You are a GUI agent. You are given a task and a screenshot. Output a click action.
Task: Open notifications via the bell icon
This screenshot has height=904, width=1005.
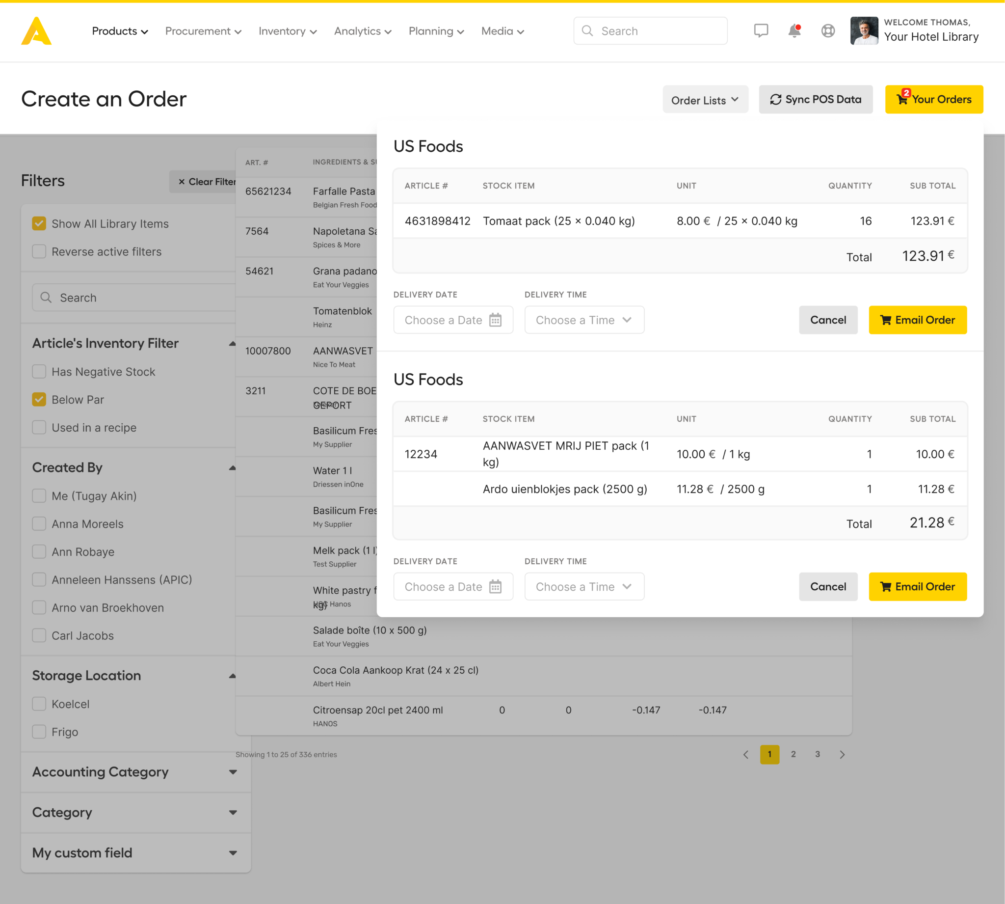click(x=794, y=31)
